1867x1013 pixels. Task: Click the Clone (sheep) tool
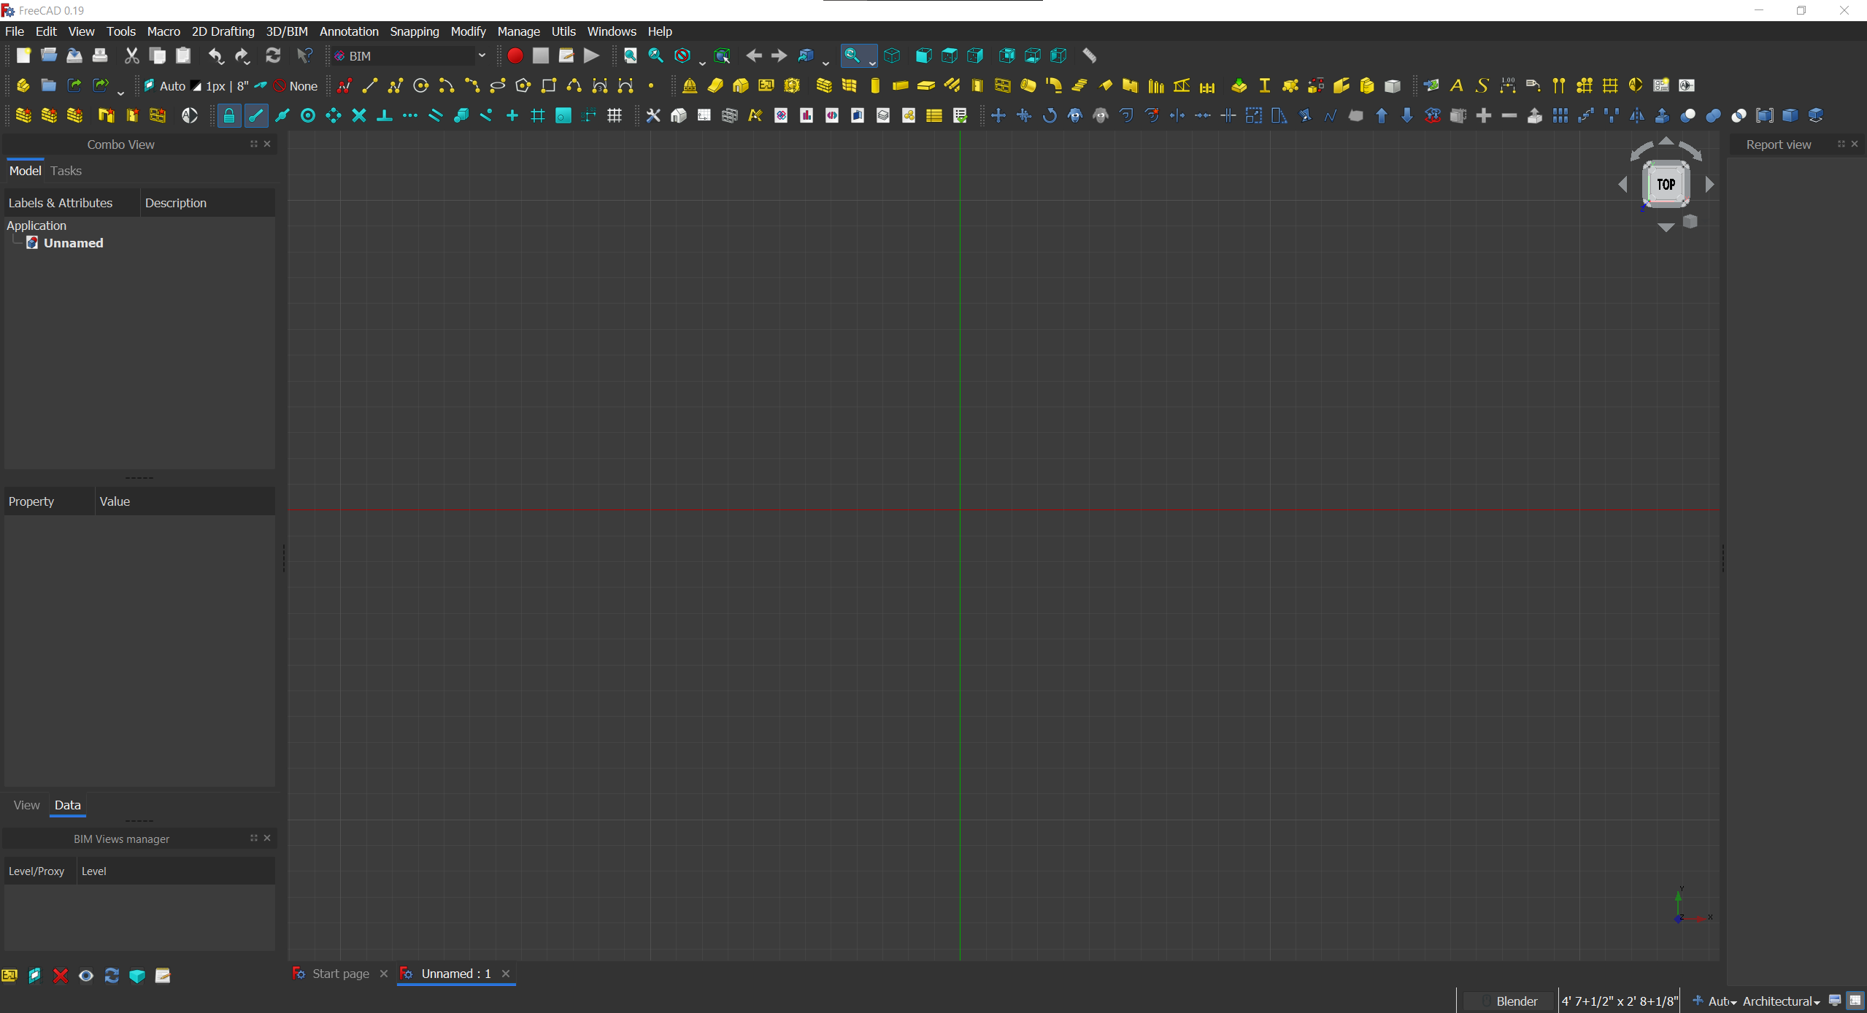1074,116
